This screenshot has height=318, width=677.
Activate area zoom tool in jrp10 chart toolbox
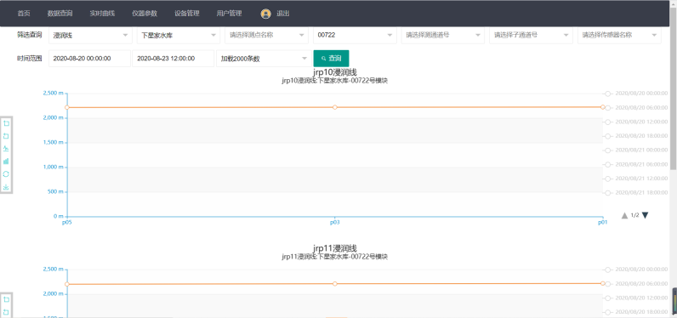coord(6,123)
